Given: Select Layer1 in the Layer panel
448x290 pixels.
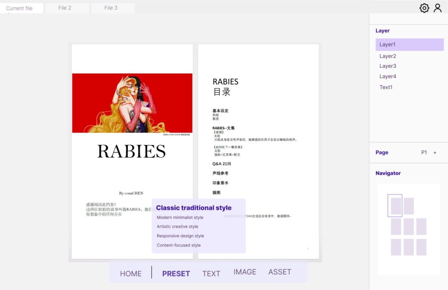Looking at the screenshot, I should pos(409,44).
